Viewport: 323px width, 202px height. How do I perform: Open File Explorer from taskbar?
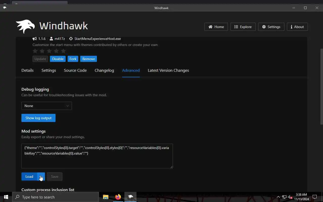pyautogui.click(x=106, y=197)
